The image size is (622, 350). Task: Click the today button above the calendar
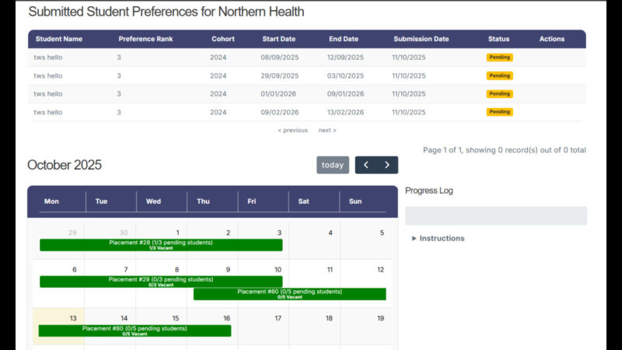point(332,165)
